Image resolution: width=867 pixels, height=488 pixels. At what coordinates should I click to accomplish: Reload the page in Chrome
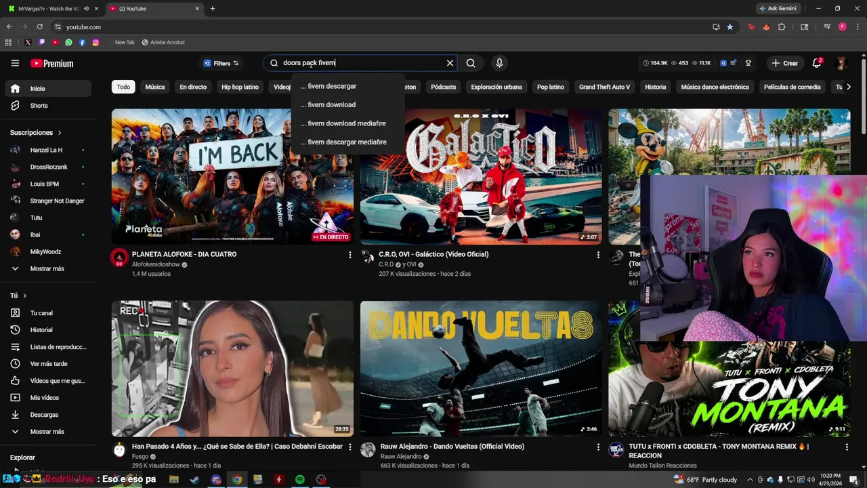(x=39, y=27)
